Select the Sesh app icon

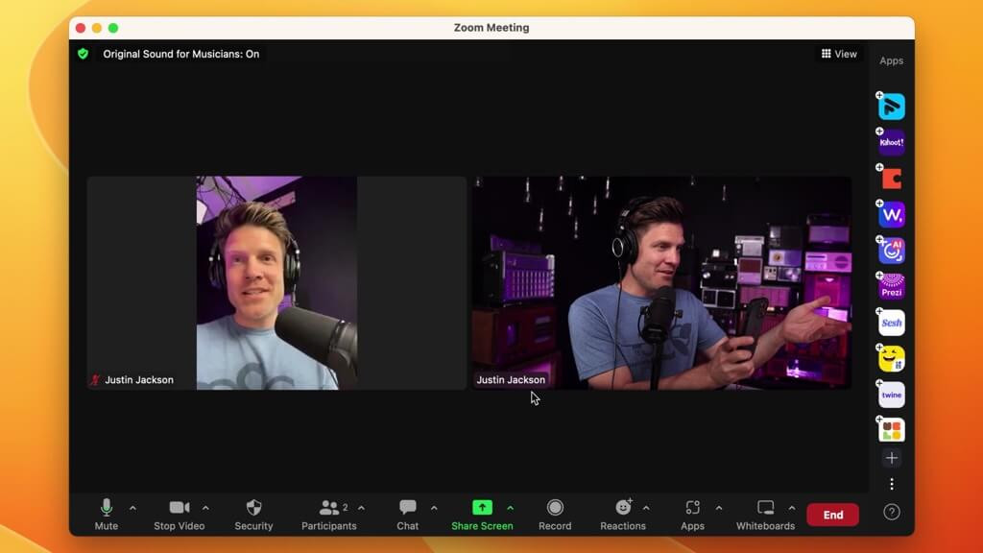point(890,322)
